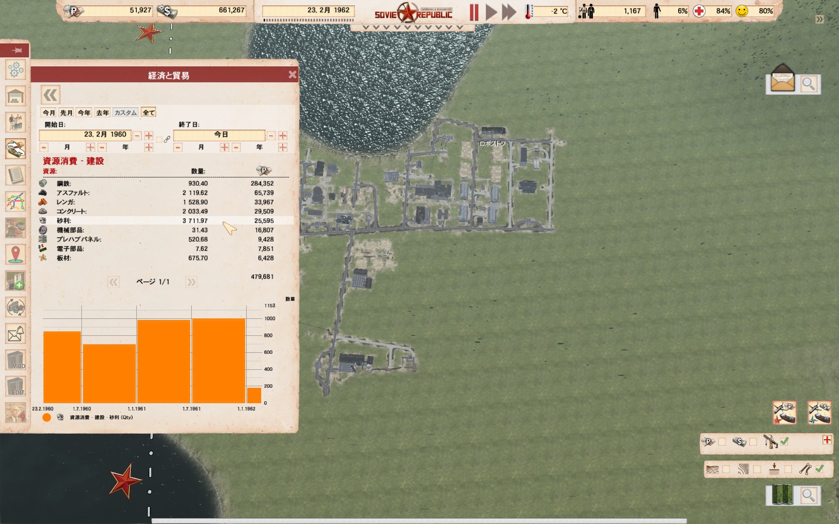Increase the end date day with plus
The height and width of the screenshot is (524, 839).
coord(283,135)
